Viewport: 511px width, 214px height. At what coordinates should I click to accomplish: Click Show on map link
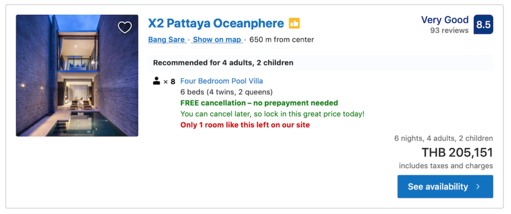(x=217, y=40)
